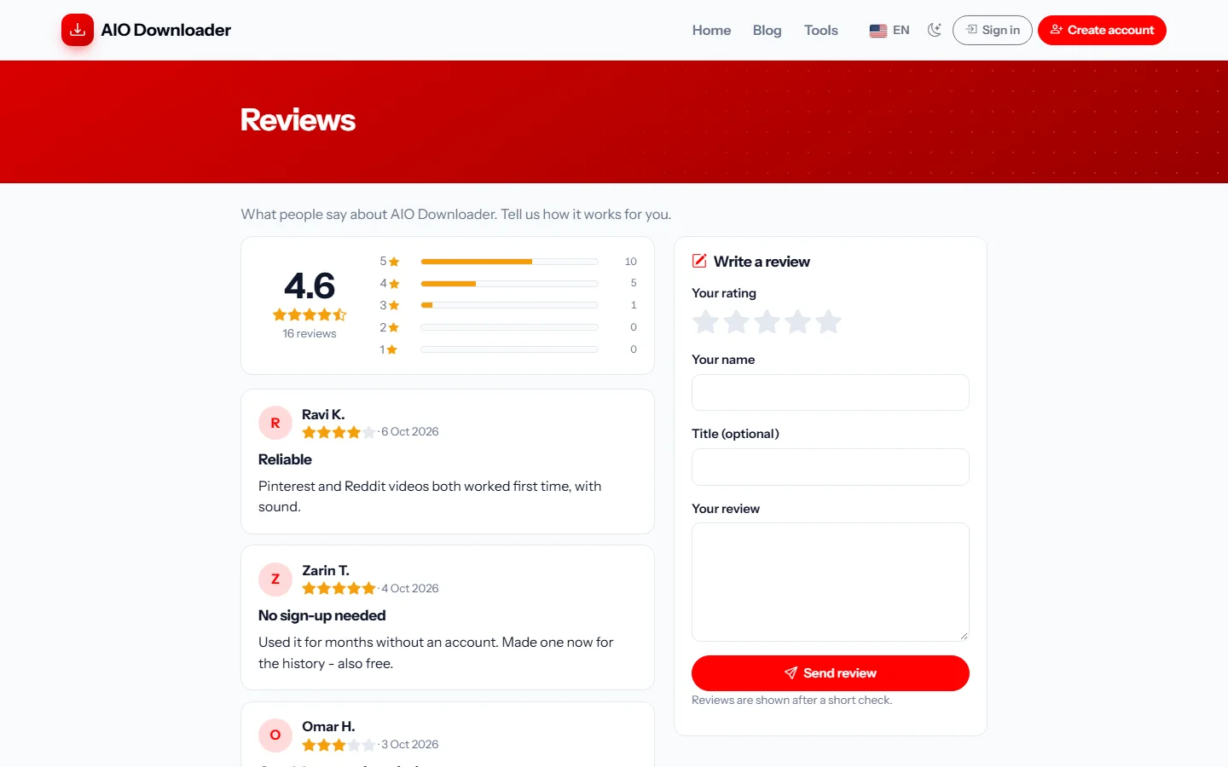Click the reviewer name Zarin T.

(x=326, y=570)
